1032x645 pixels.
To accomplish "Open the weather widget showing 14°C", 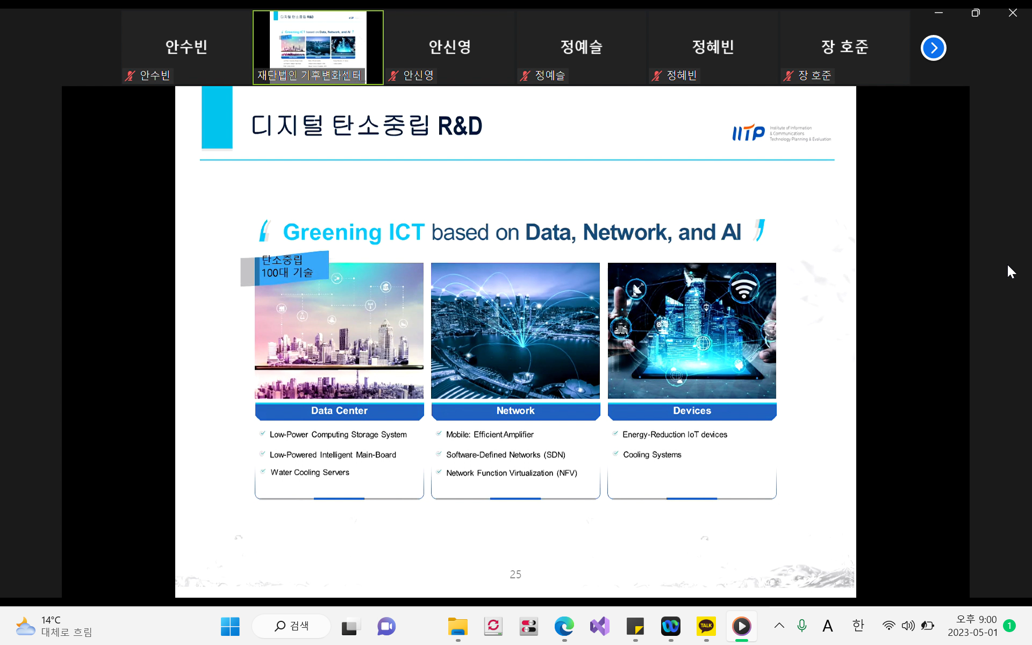I will (54, 626).
